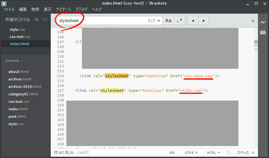
Task: Click orange search match tick mark
Action: pos(256,41)
